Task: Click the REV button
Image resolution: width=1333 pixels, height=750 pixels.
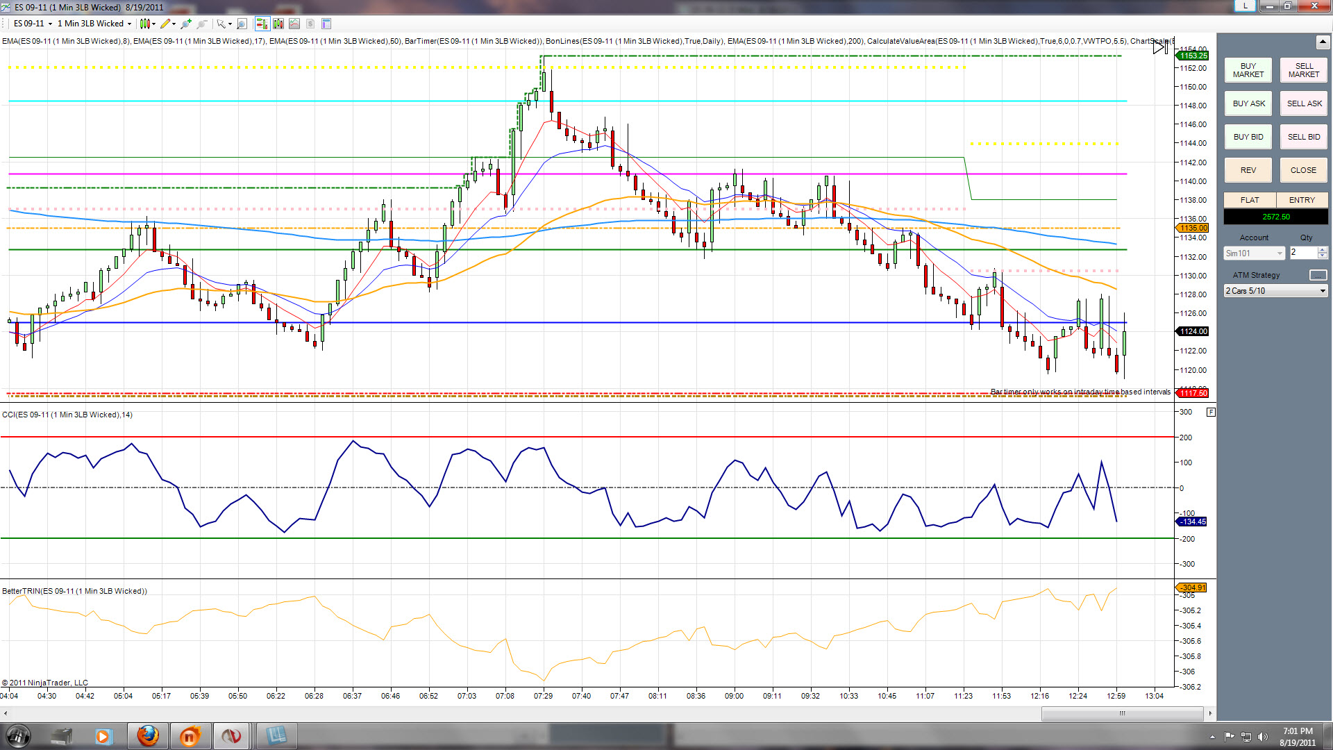Action: 1248,170
